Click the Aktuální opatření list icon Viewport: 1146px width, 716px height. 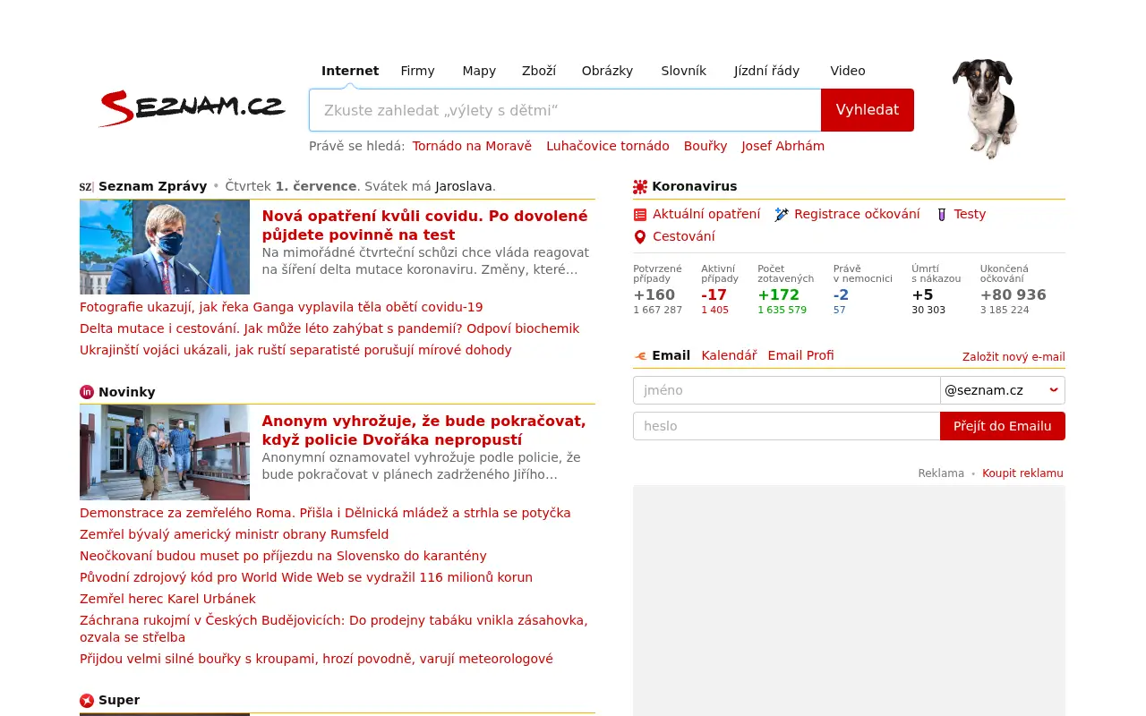coord(640,214)
